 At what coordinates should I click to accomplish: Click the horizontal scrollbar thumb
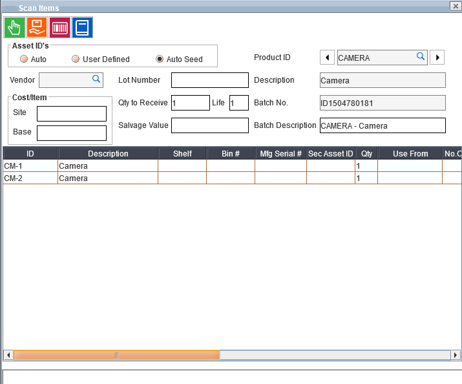coord(116,355)
